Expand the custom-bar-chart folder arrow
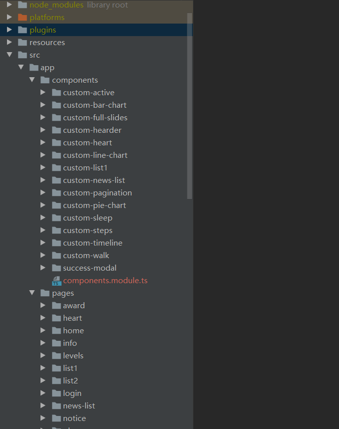 click(43, 105)
